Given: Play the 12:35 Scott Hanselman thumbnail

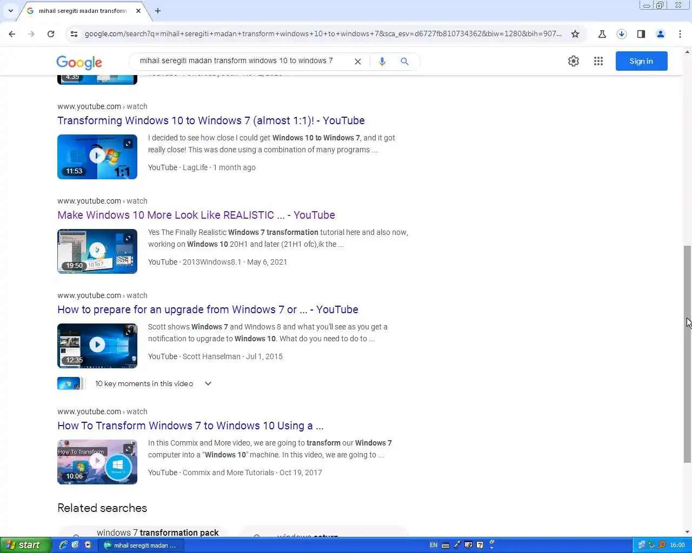Looking at the screenshot, I should 97,346.
